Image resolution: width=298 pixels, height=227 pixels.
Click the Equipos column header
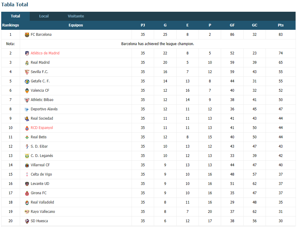pos(76,25)
